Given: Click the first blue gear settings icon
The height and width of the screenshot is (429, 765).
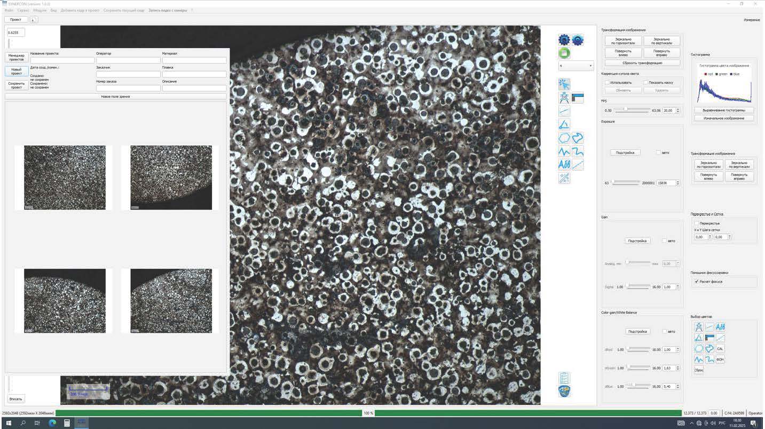Looking at the screenshot, I should (564, 40).
